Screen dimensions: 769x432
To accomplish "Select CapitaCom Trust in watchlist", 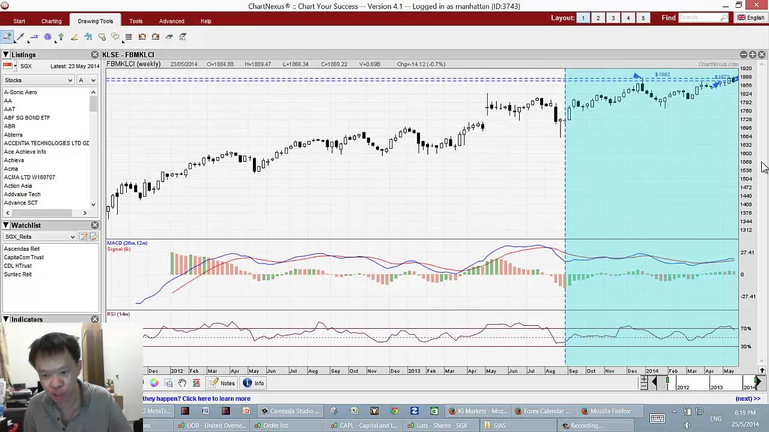I will 23,257.
